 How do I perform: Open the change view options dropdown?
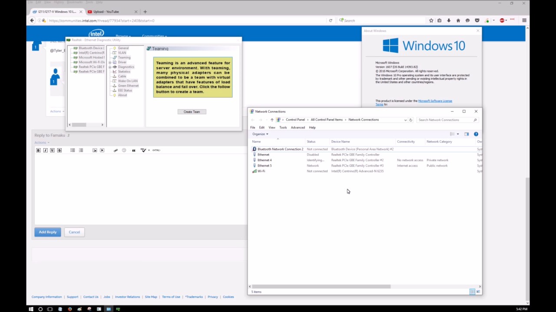tap(458, 134)
